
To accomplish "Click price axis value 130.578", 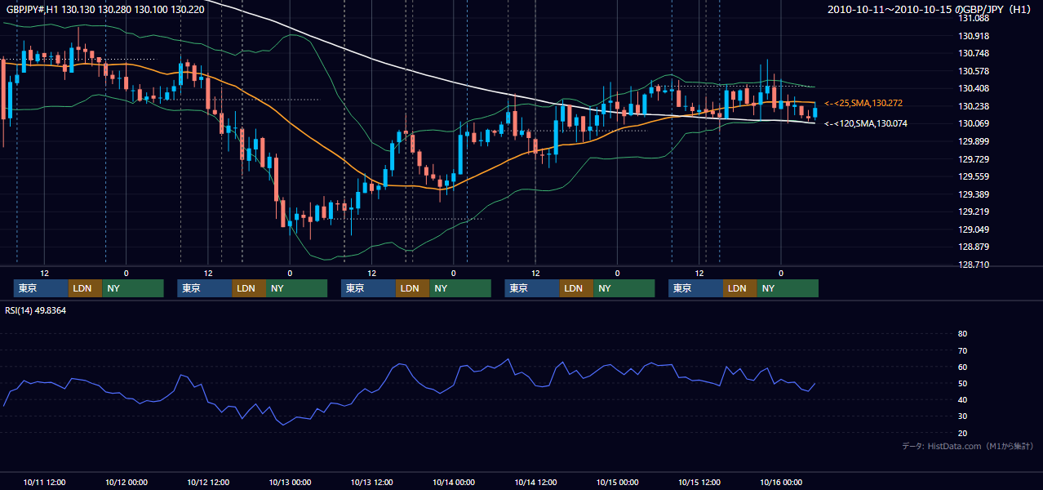I will 973,71.
